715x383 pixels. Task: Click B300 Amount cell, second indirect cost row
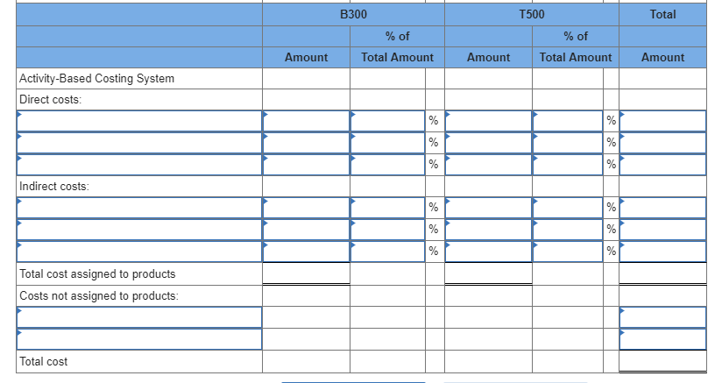click(x=306, y=230)
